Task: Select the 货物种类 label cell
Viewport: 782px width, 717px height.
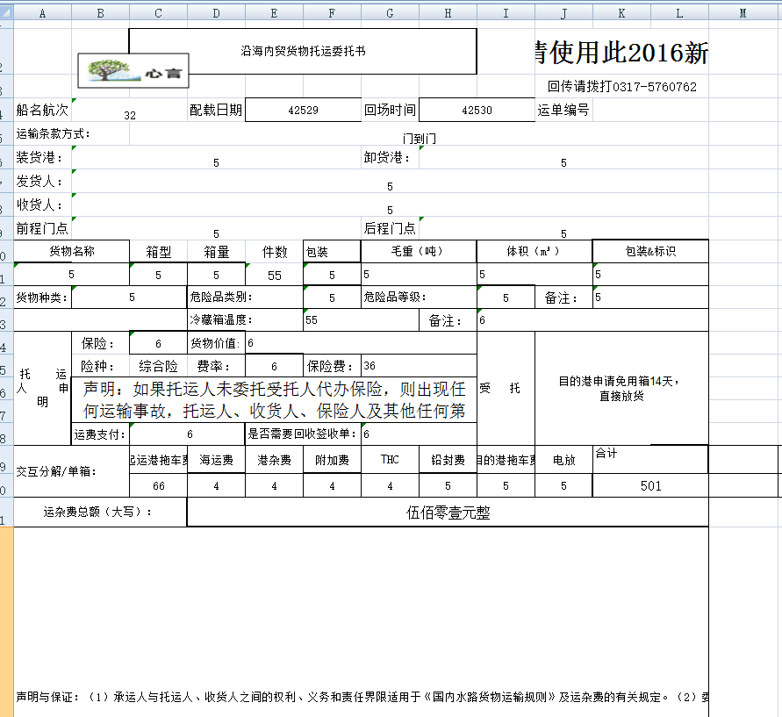Action: (x=42, y=298)
